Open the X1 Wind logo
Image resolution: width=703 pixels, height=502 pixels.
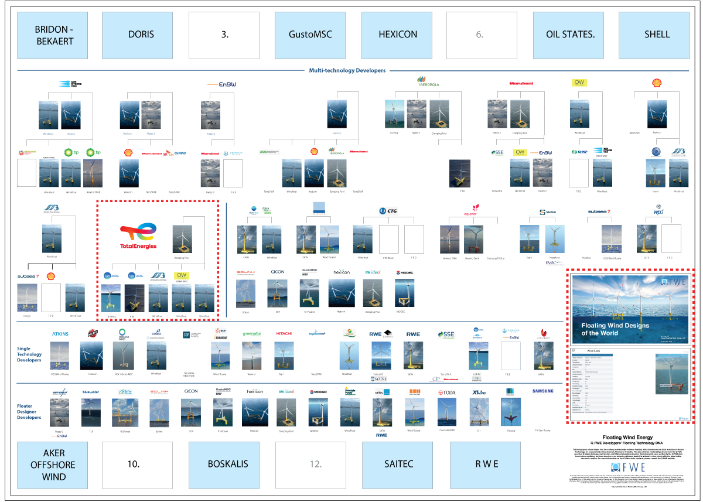pyautogui.click(x=478, y=392)
